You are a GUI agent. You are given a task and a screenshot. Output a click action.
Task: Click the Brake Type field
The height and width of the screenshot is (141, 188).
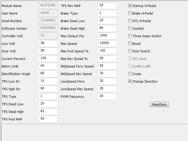point(107,13)
